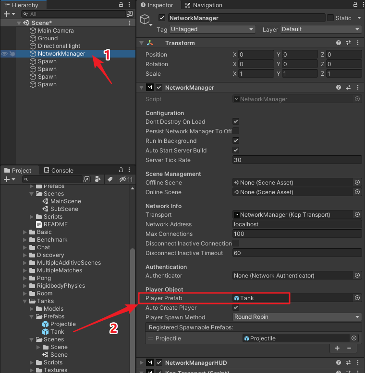Collapse the NetworkManager component
The image size is (365, 373).
click(142, 88)
